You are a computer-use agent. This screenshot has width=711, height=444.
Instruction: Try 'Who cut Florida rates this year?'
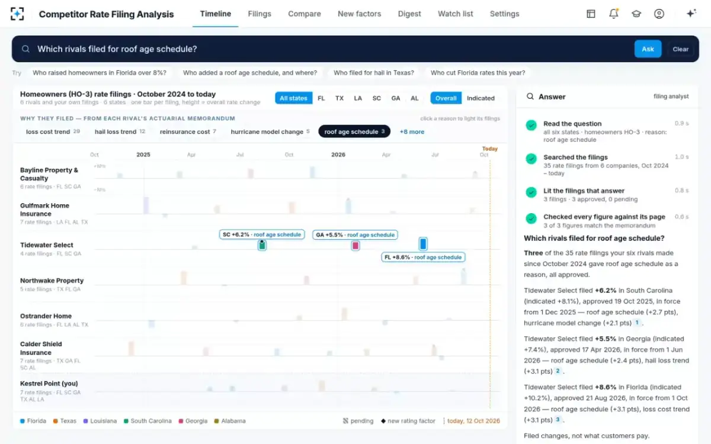pos(478,73)
